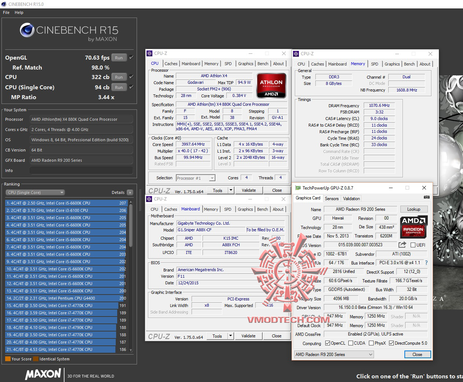Open ranking Details arrow button
463x382 pixels.
[x=130, y=192]
